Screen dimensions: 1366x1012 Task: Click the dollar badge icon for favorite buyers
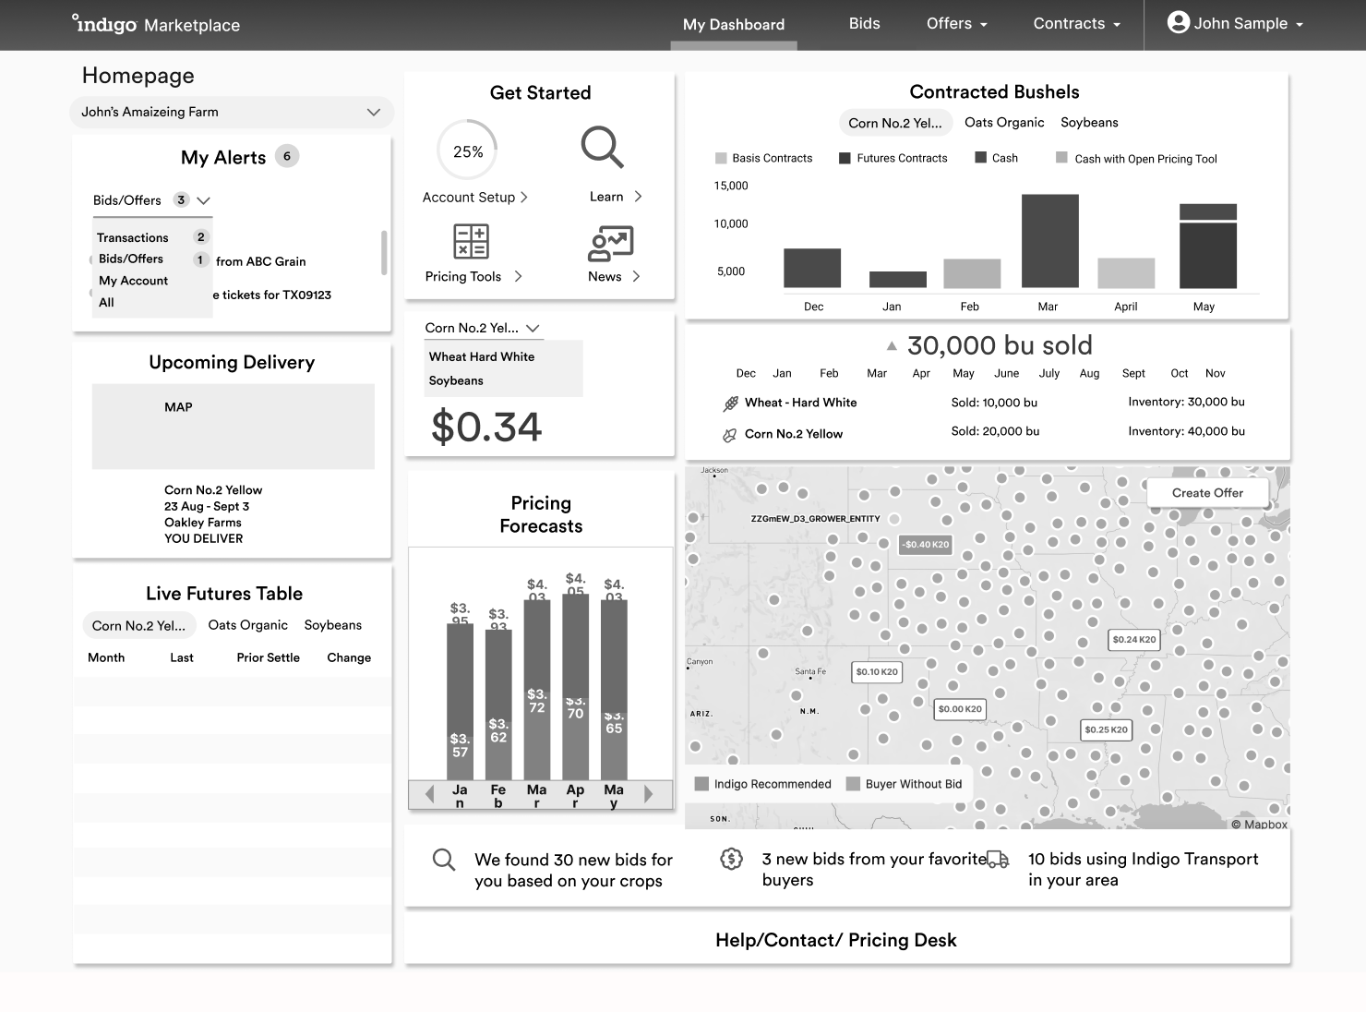tap(731, 859)
